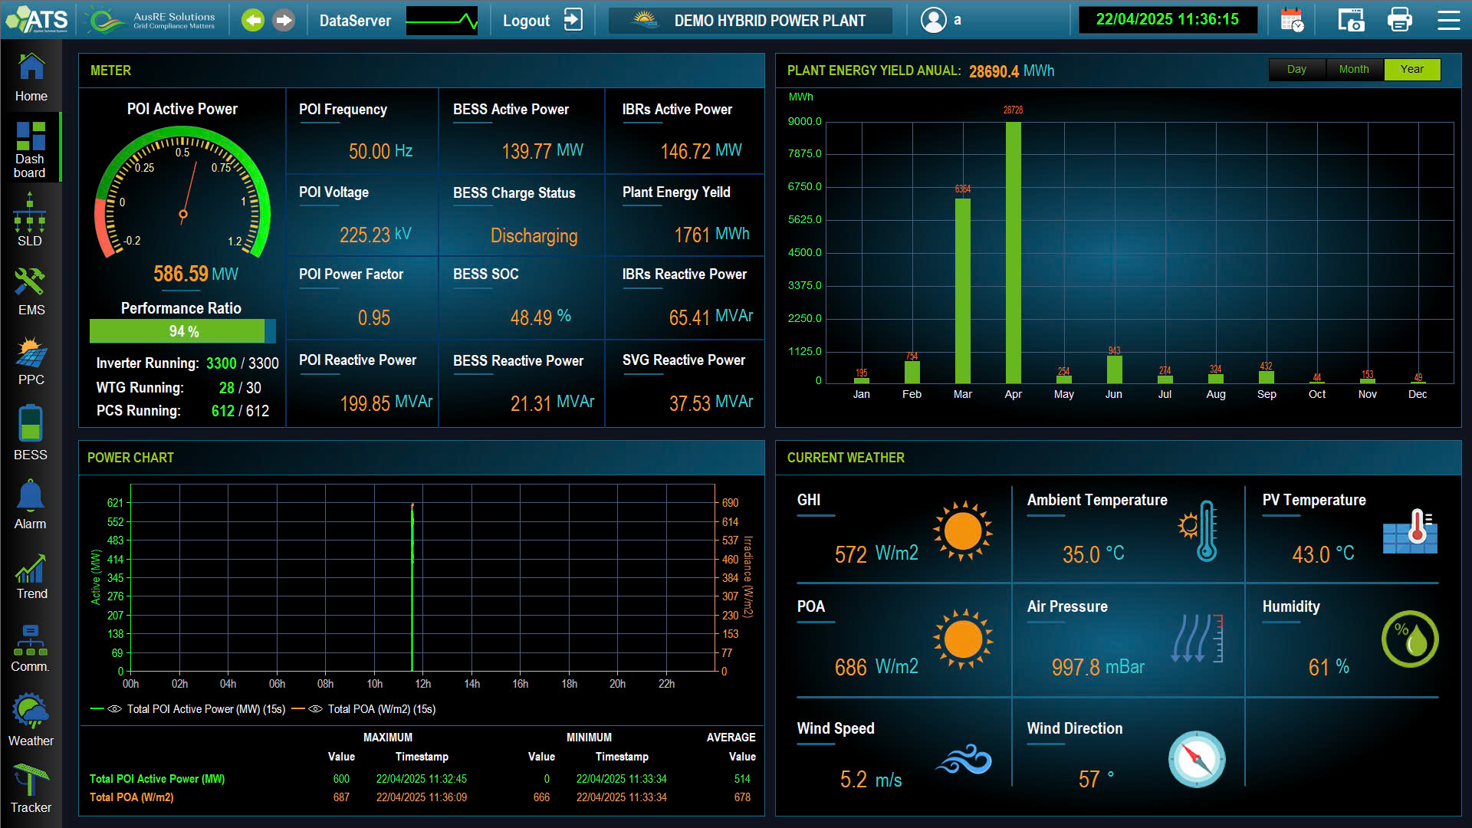1472x828 pixels.
Task: Open the SLD single line diagram
Action: tap(31, 220)
